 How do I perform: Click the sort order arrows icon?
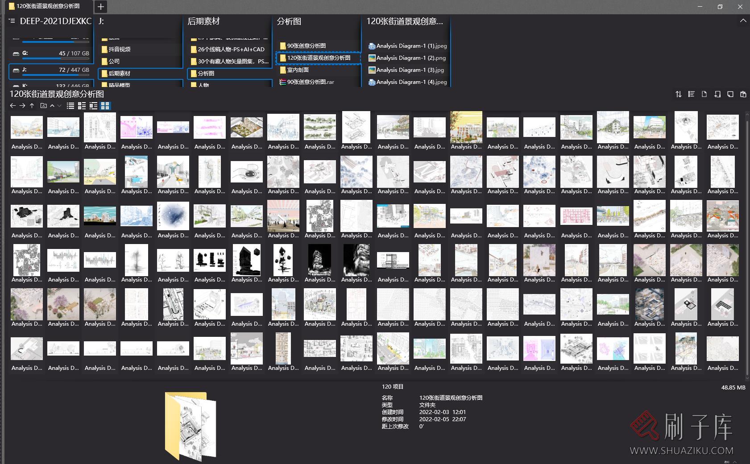(x=678, y=94)
